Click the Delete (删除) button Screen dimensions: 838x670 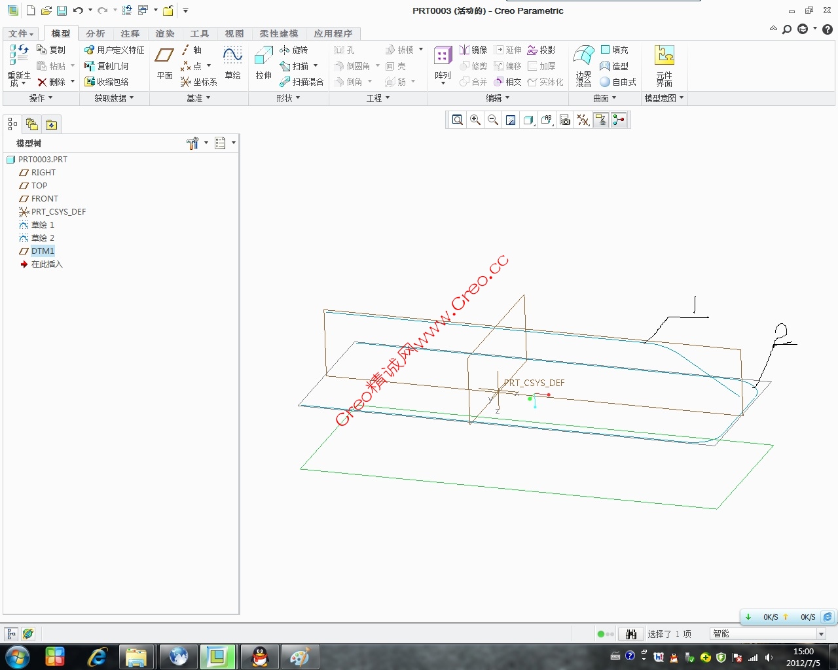[51, 82]
